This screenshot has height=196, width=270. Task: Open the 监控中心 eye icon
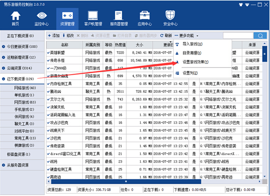point(41,16)
